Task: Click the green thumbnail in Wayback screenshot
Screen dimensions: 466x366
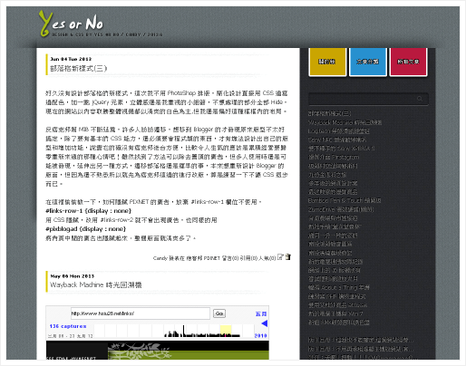Action: click(188, 352)
